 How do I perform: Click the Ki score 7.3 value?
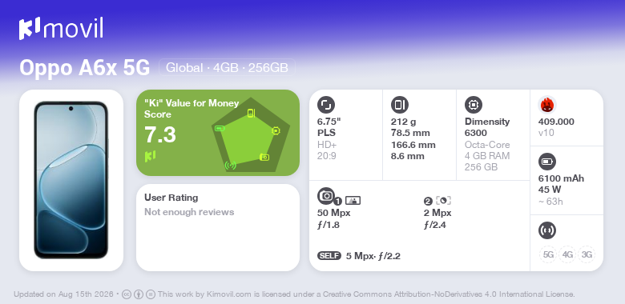pyautogui.click(x=160, y=134)
